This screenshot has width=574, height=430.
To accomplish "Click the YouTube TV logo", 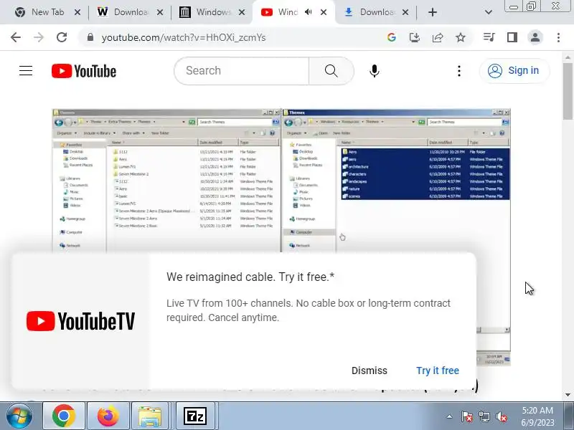I will point(80,321).
